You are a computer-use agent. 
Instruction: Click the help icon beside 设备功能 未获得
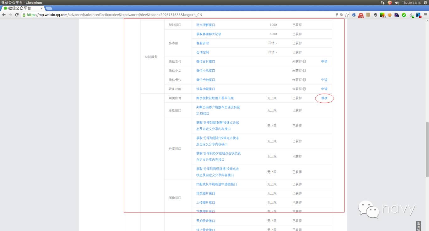point(304,89)
